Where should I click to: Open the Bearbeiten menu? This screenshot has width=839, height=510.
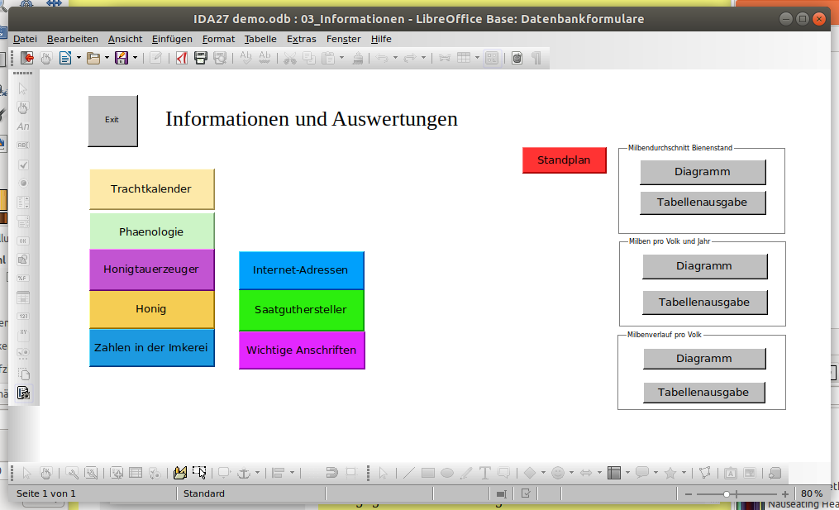pyautogui.click(x=72, y=39)
